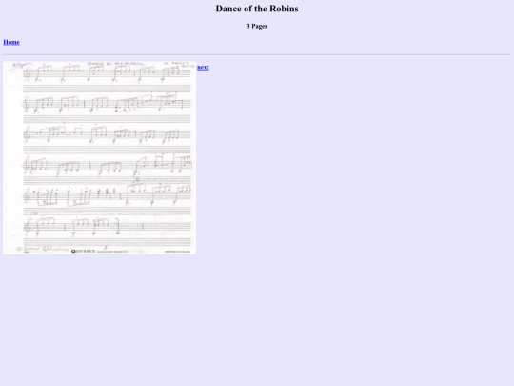Click the '3 Pages' subheading text
The image size is (514, 386).
[x=257, y=27]
